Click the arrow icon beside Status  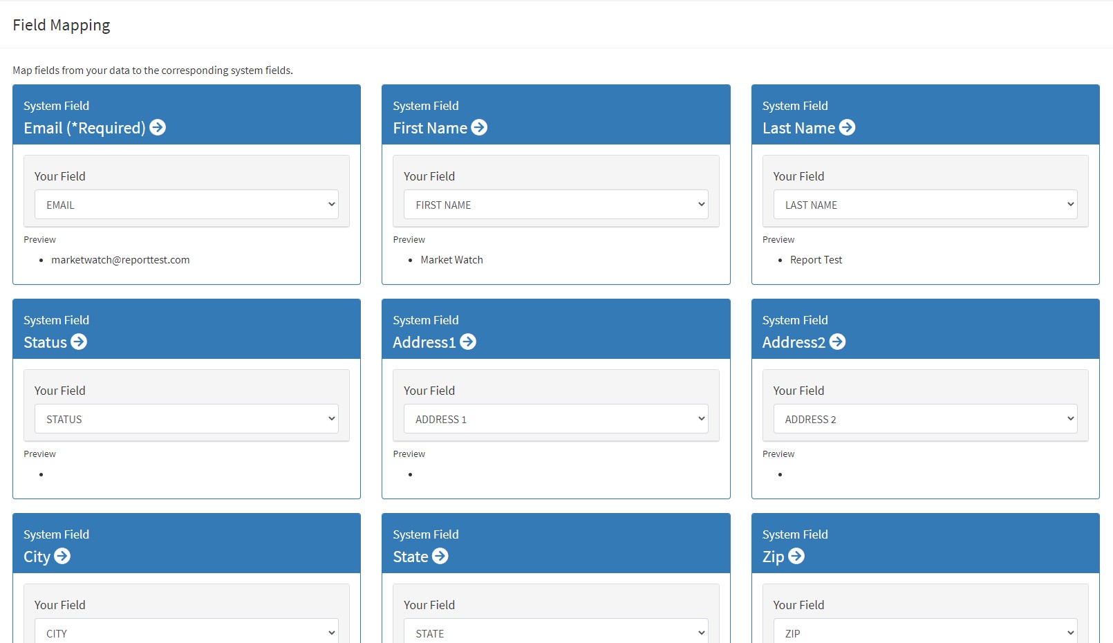tap(79, 342)
